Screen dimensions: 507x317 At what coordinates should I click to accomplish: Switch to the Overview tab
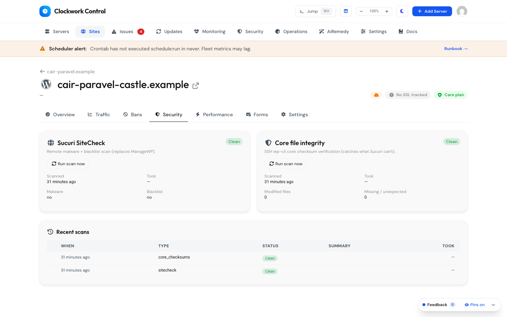pos(60,114)
